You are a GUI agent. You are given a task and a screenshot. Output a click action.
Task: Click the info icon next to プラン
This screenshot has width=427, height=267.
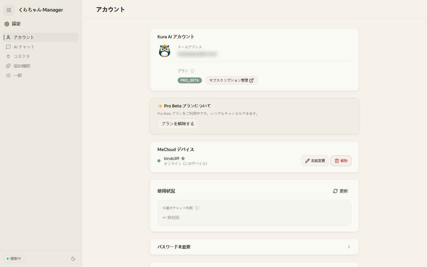pos(192,71)
